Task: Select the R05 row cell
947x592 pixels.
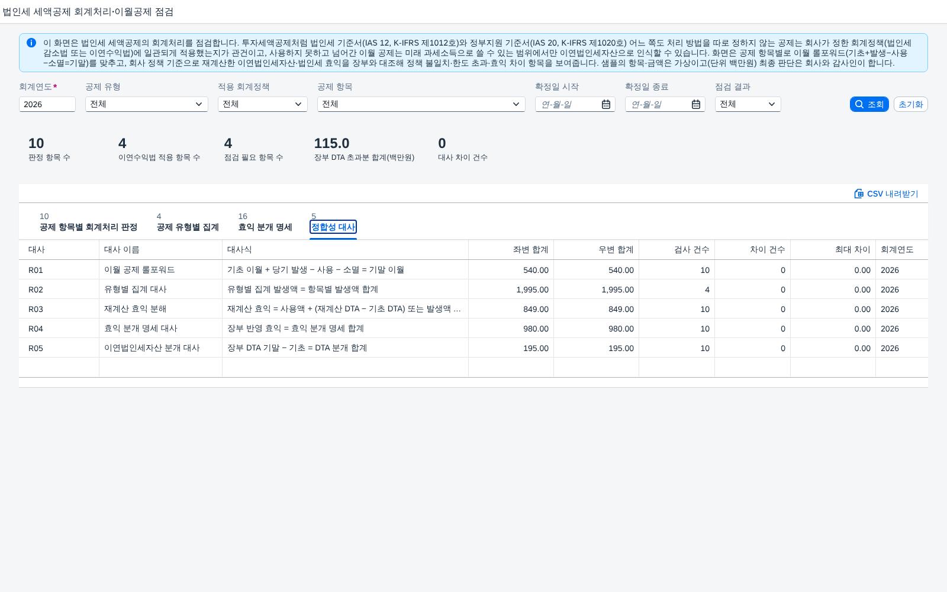Action: point(59,348)
